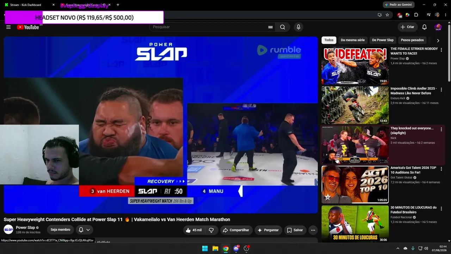The width and height of the screenshot is (451, 254).
Task: Open the YouTube hamburger guide menu
Action: coord(8,27)
